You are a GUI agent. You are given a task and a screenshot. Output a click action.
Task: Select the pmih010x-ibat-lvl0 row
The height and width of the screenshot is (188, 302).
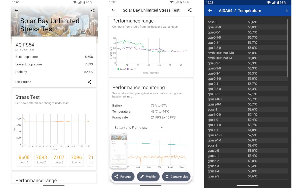tap(247, 53)
